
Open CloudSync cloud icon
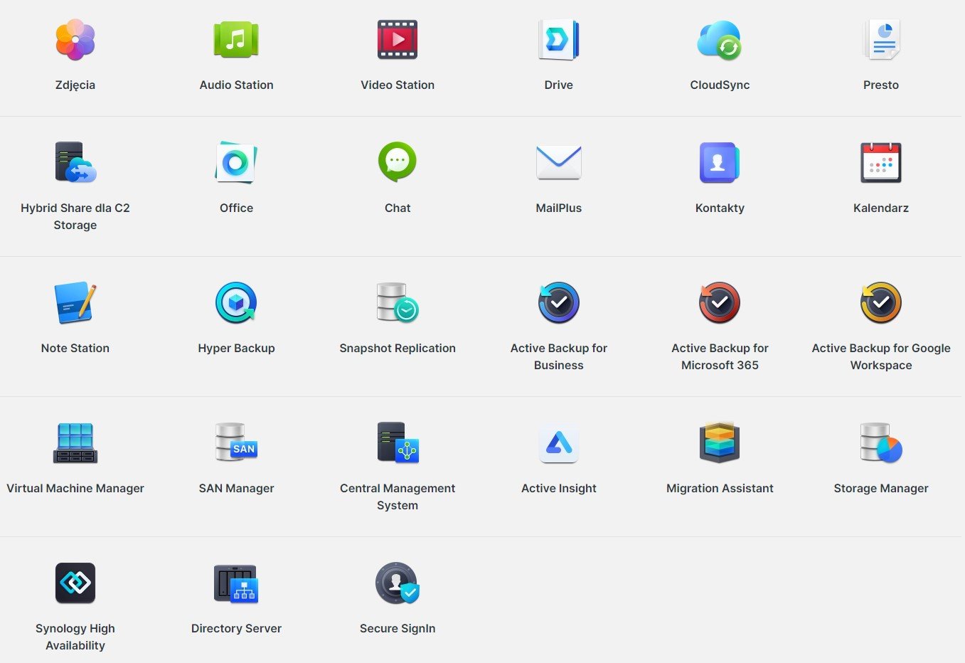point(720,40)
